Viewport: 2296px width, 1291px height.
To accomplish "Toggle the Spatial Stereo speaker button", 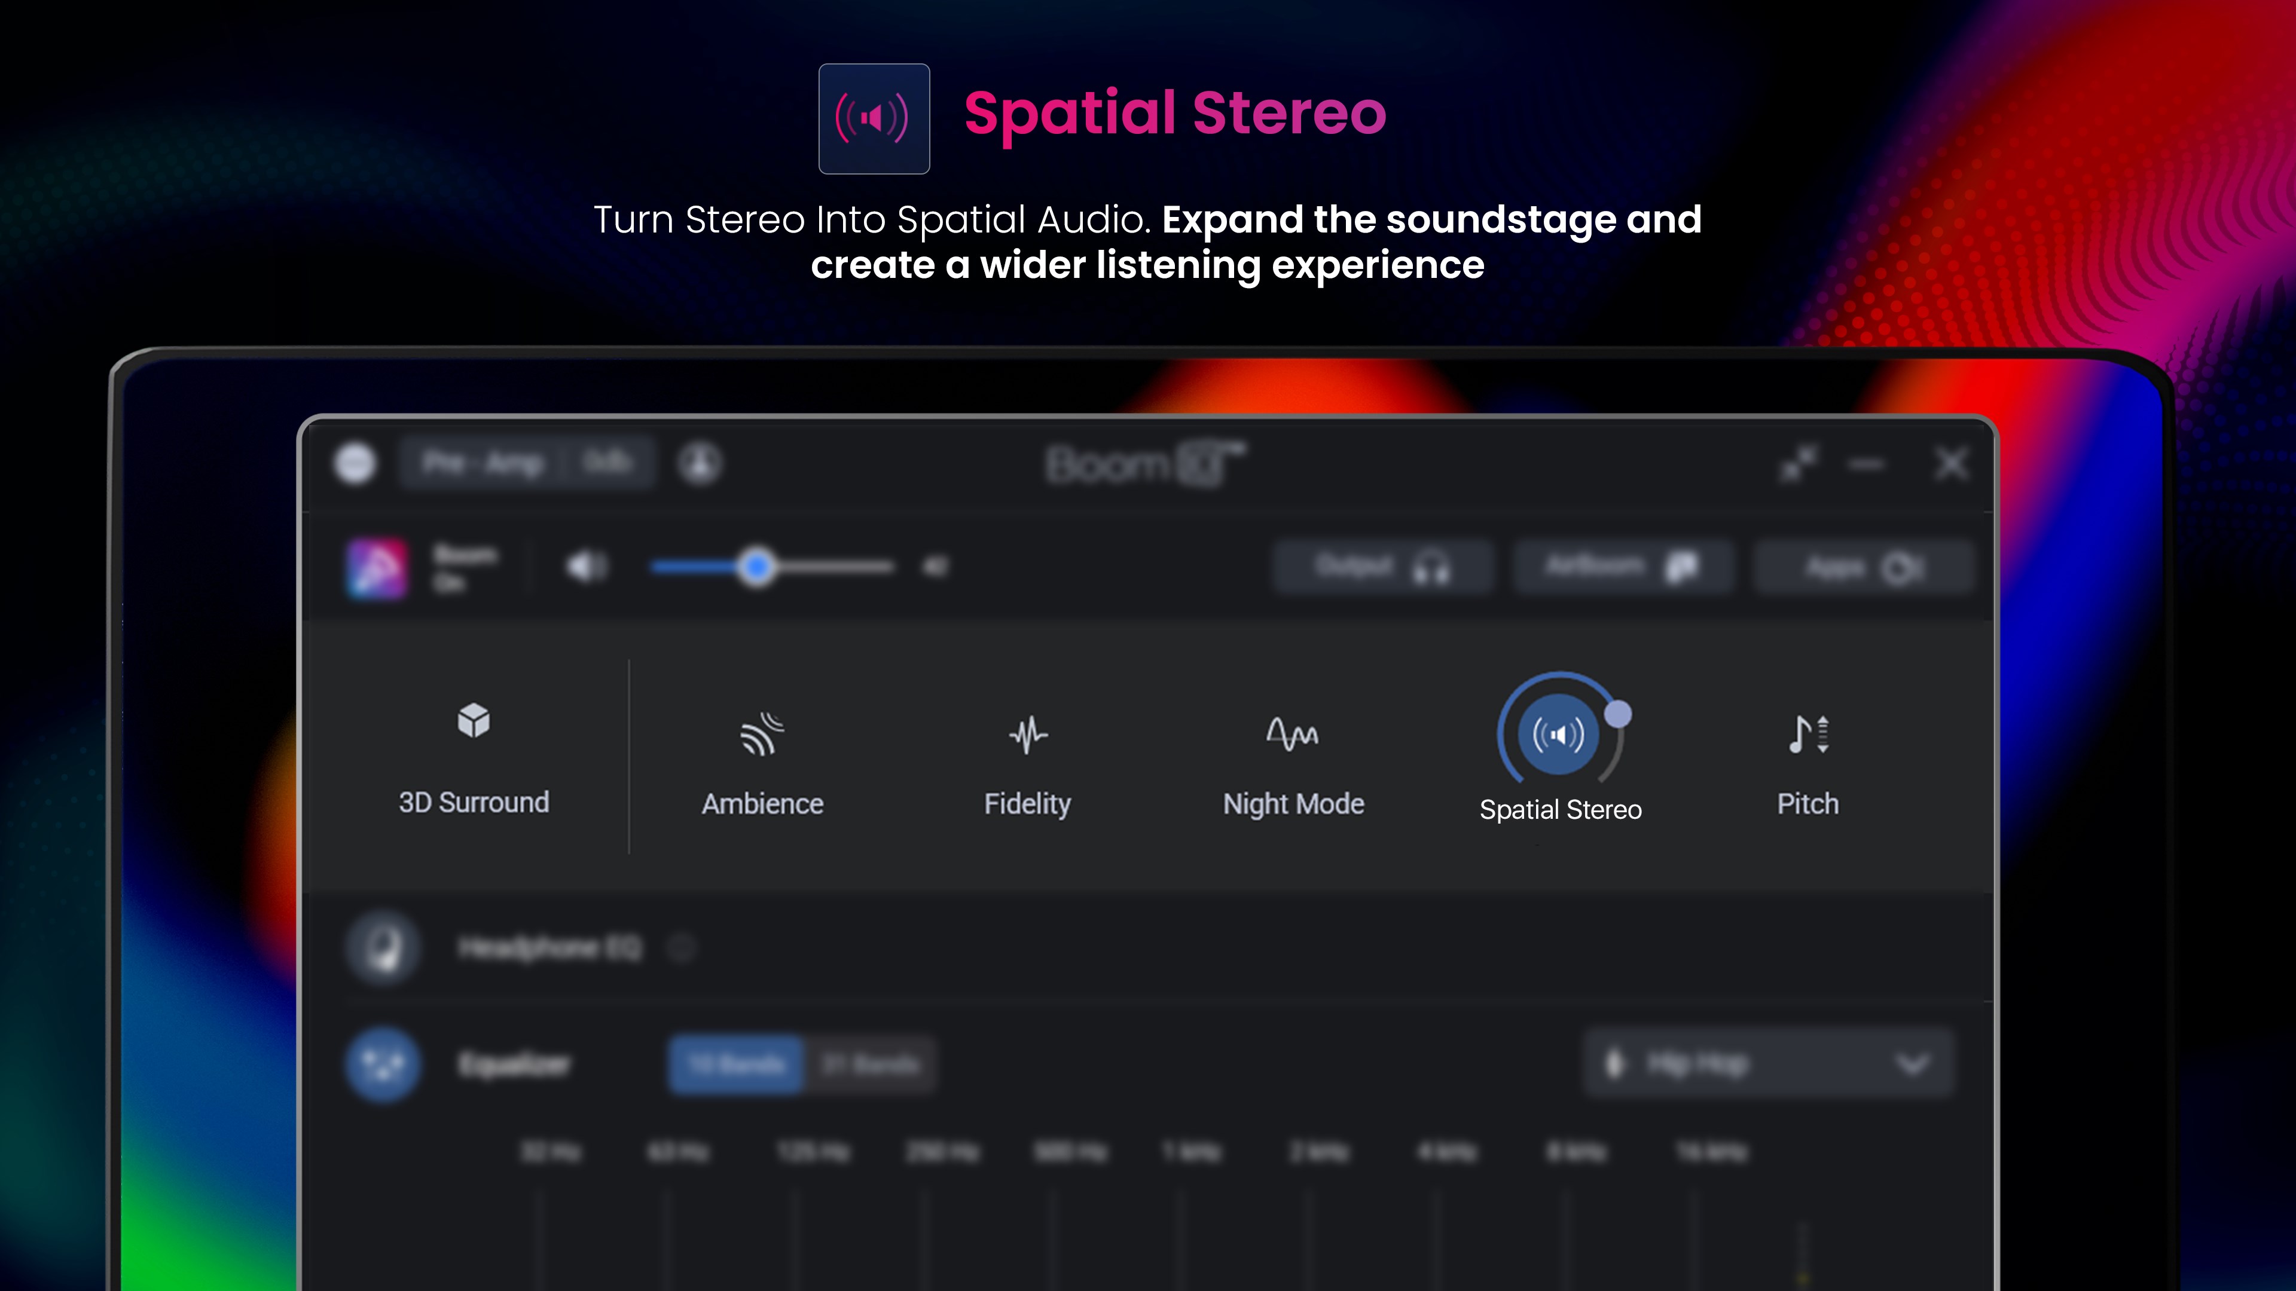I will (1557, 735).
